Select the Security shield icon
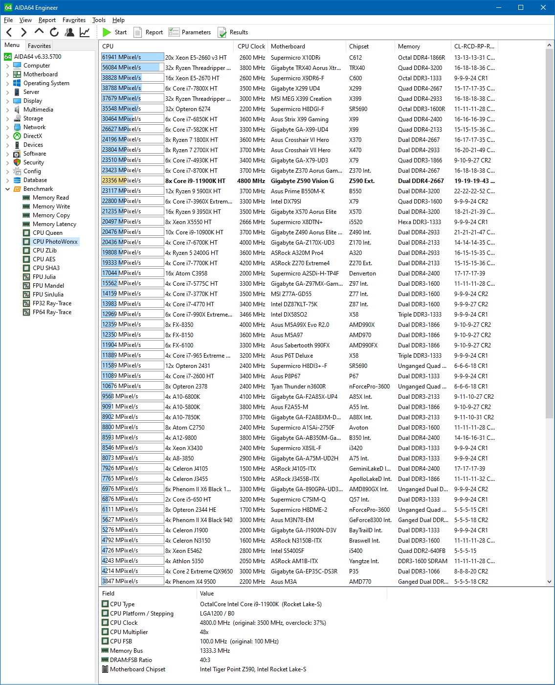The width and height of the screenshot is (555, 685). [x=17, y=162]
